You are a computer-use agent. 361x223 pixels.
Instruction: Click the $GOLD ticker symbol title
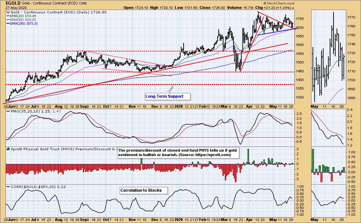coord(13,3)
